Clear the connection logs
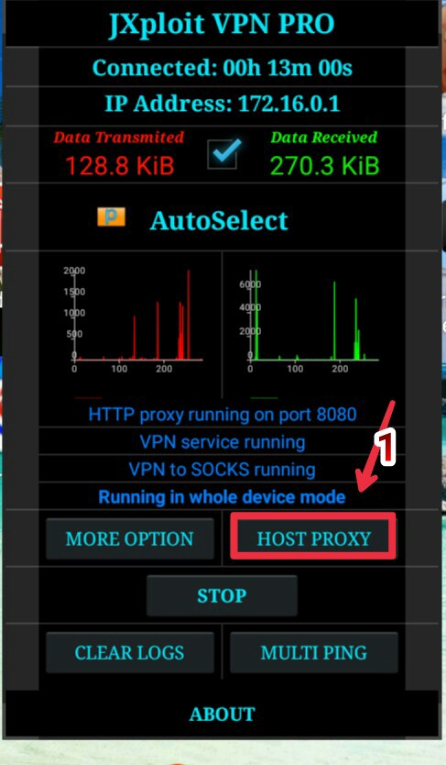 [129, 653]
